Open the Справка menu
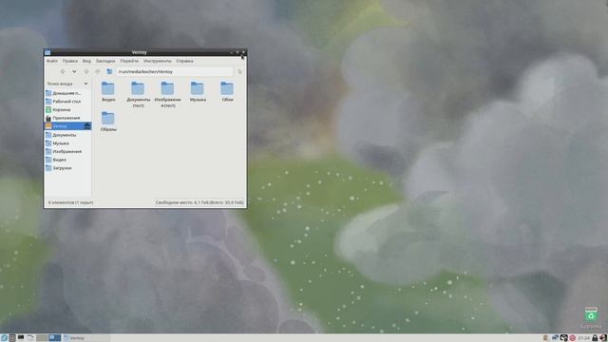Screen dimensions: 608x342 click(x=184, y=61)
